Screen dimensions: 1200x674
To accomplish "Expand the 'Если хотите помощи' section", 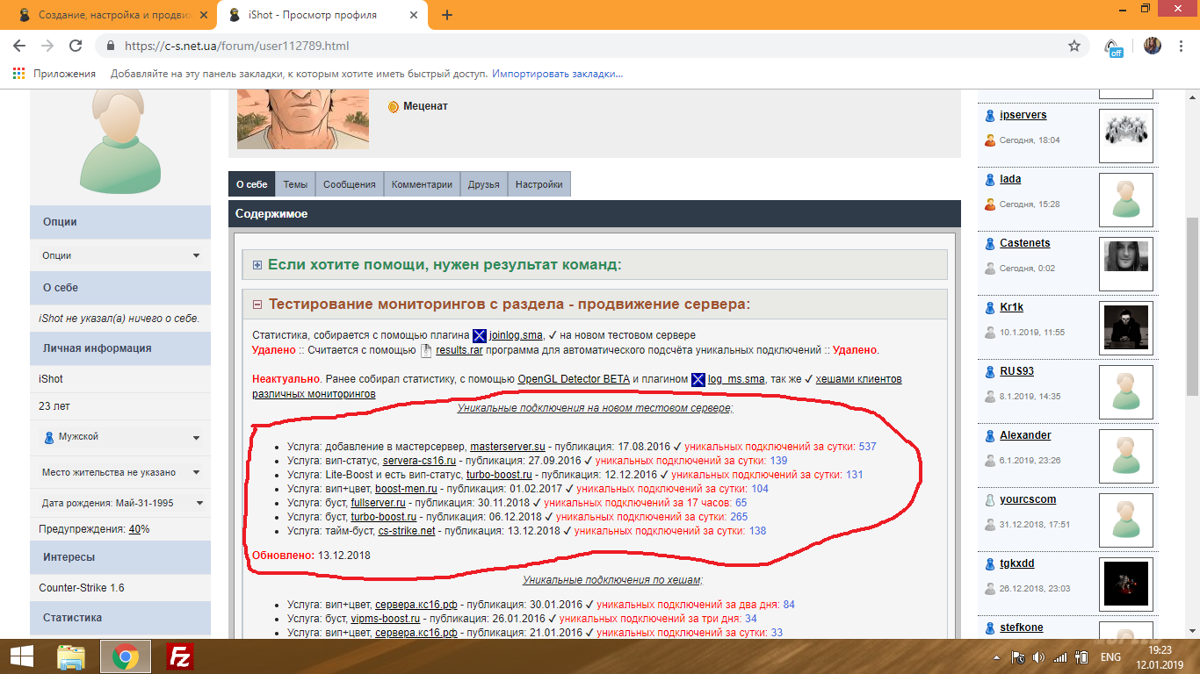I will pyautogui.click(x=257, y=265).
